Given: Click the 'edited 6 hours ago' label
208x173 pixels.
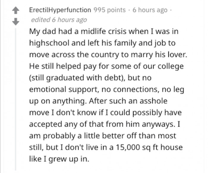Looking at the screenshot, I should [x=59, y=20].
